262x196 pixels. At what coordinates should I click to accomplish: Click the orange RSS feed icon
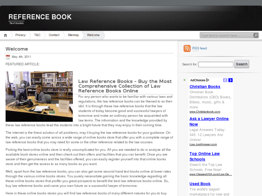[187, 49]
